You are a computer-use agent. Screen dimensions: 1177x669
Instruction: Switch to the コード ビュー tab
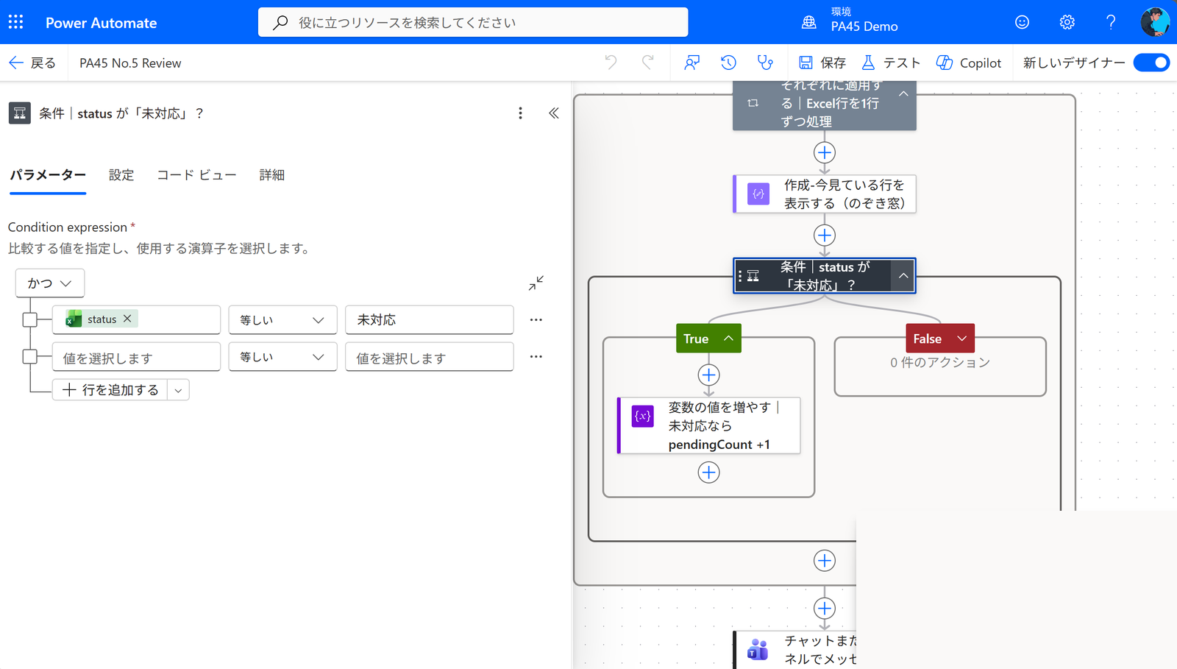click(196, 175)
